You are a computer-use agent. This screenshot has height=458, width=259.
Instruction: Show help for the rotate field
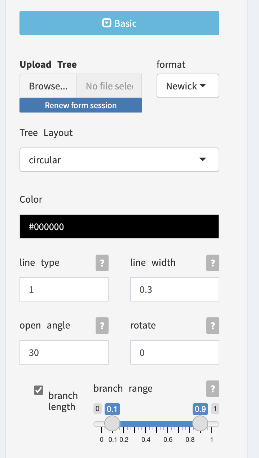pos(213,326)
